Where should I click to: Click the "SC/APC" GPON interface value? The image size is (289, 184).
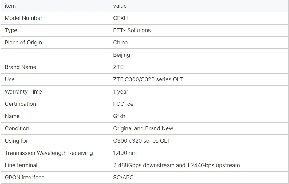click(x=123, y=178)
